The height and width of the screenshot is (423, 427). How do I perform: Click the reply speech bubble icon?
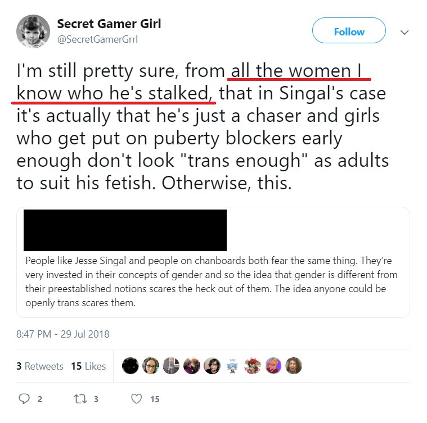tap(24, 398)
